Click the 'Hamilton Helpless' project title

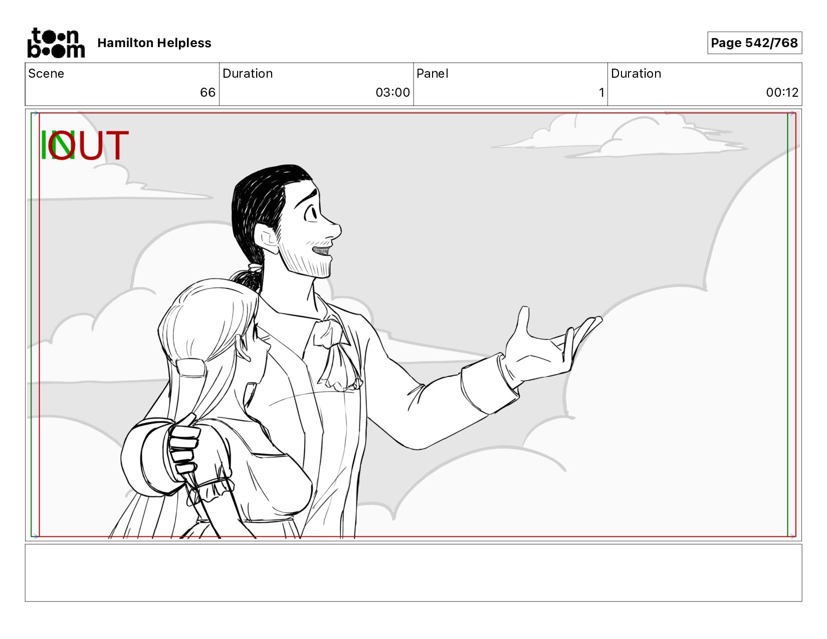(x=154, y=43)
